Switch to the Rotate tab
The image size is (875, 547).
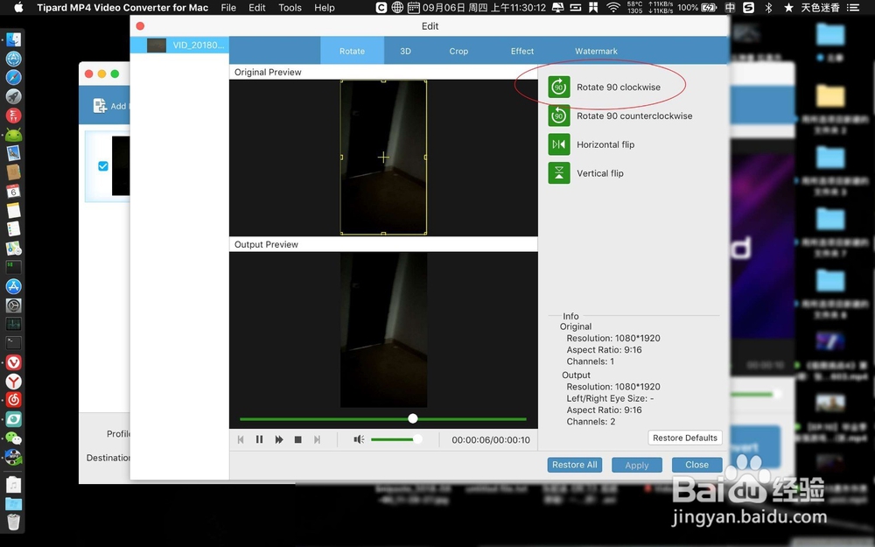352,51
